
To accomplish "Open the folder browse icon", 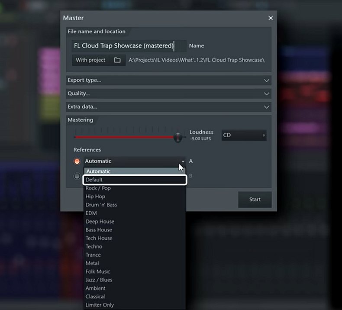I will point(117,60).
